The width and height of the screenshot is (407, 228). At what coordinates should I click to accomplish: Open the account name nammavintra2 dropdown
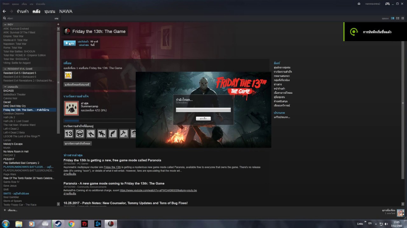(x=373, y=4)
